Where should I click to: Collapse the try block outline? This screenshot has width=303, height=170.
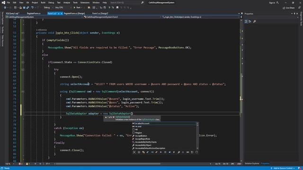(x=23, y=69)
